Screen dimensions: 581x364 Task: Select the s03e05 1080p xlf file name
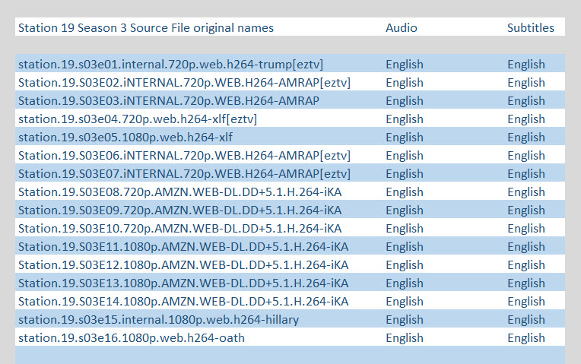[x=125, y=138]
